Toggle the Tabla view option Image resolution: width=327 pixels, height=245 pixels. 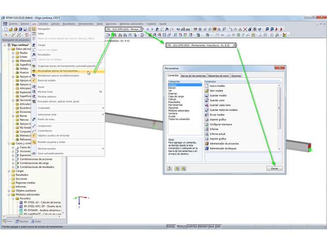click(68, 34)
